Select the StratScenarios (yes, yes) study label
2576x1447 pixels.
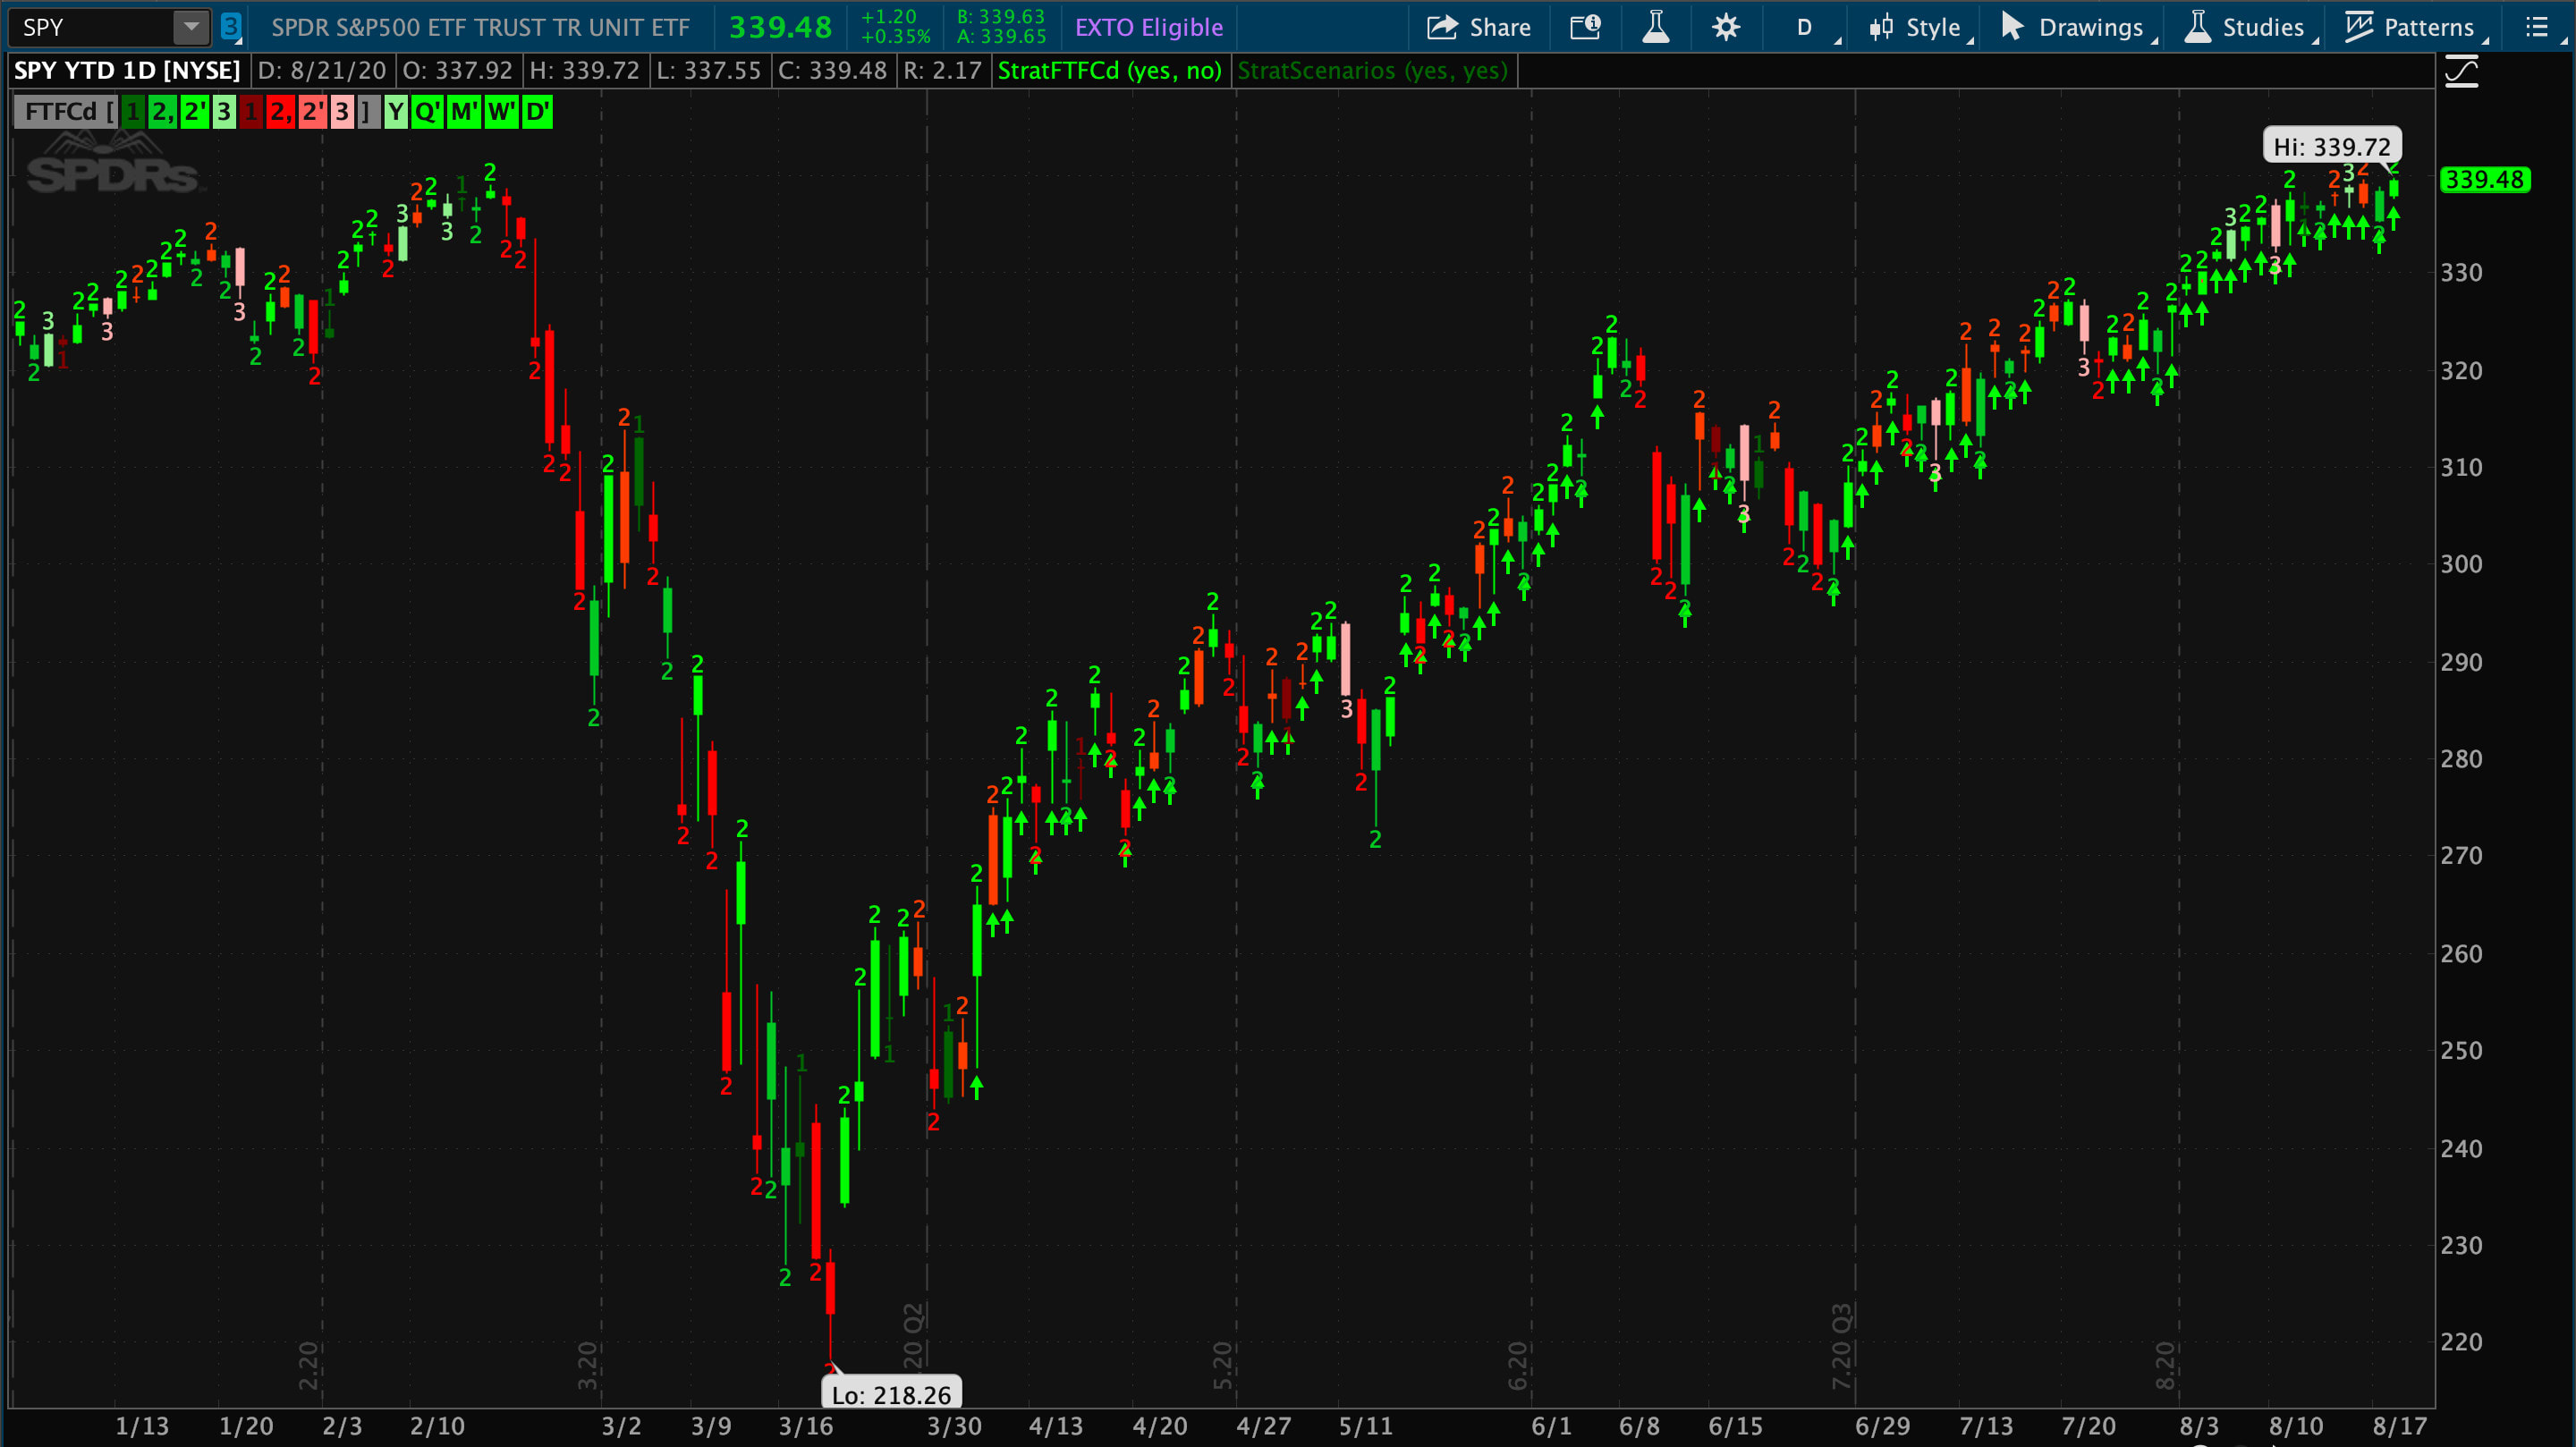coord(1372,71)
